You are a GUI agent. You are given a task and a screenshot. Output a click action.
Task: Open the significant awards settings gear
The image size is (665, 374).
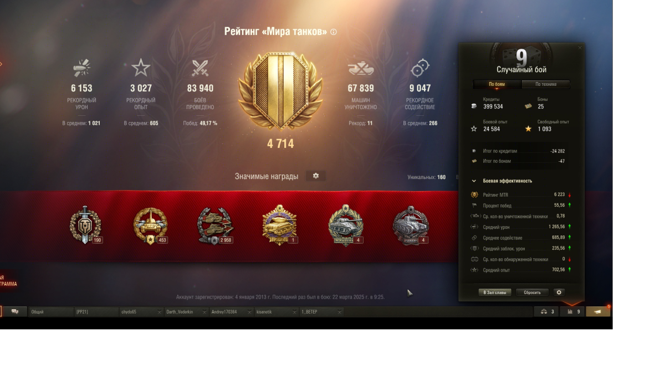click(316, 176)
